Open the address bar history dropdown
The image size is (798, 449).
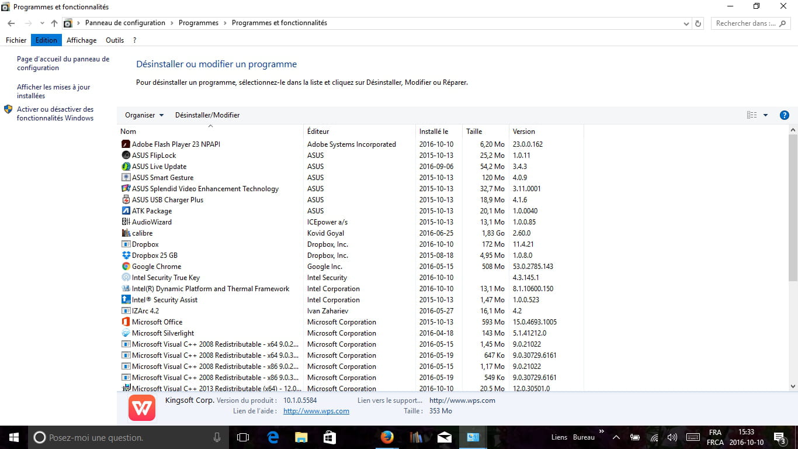tap(686, 23)
